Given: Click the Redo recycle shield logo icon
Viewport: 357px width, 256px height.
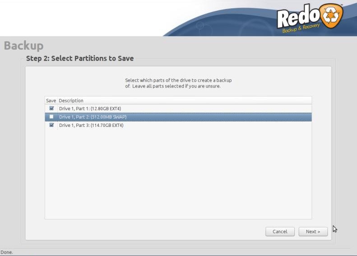Looking at the screenshot, I should coord(331,16).
